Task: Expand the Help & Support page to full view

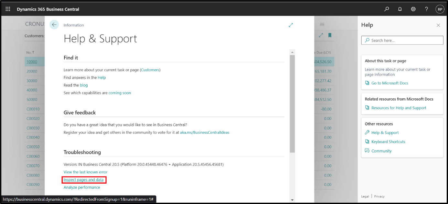Action: [291, 25]
